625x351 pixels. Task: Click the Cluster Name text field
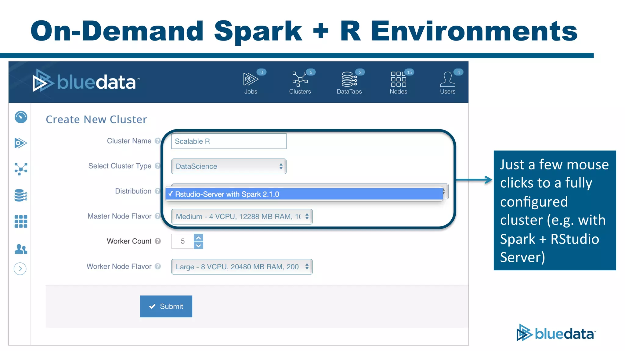(x=229, y=141)
